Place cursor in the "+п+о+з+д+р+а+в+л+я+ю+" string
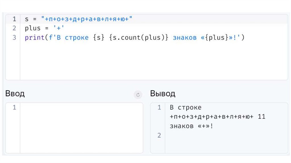Viewport: 291px width, 163px height. tap(87, 19)
